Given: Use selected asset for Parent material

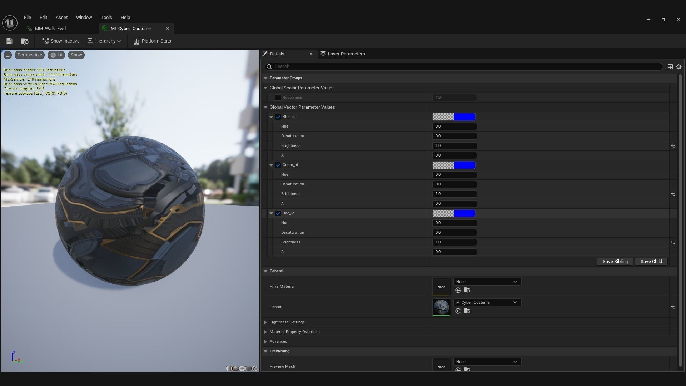Looking at the screenshot, I should tap(458, 311).
